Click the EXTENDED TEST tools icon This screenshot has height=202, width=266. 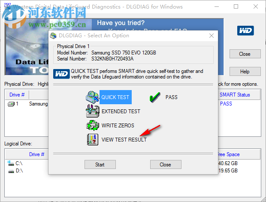pos(92,111)
